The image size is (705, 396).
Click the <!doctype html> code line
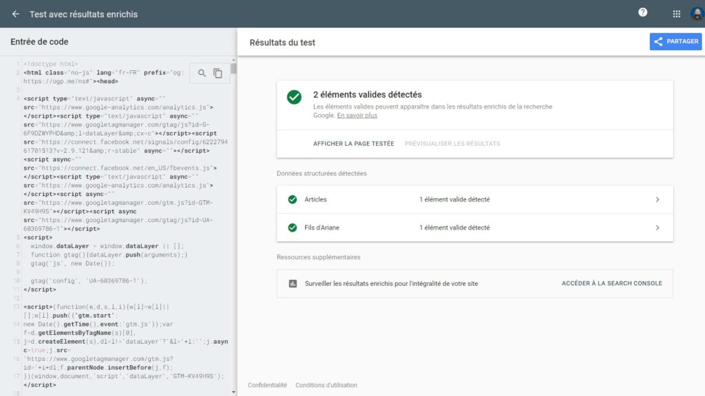[x=51, y=64]
